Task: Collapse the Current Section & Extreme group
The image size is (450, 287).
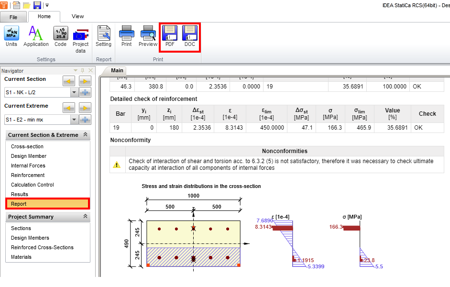Action: [x=85, y=135]
